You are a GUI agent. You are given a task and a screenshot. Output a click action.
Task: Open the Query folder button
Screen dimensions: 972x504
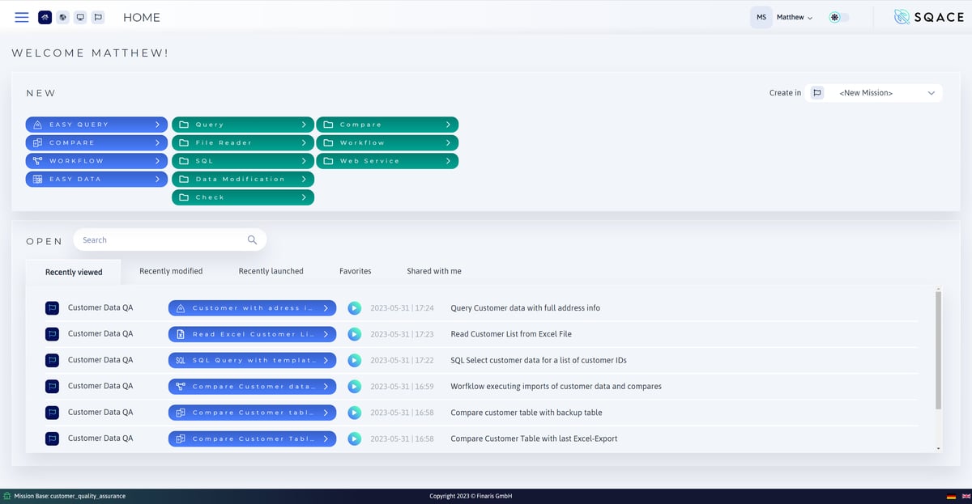(242, 124)
